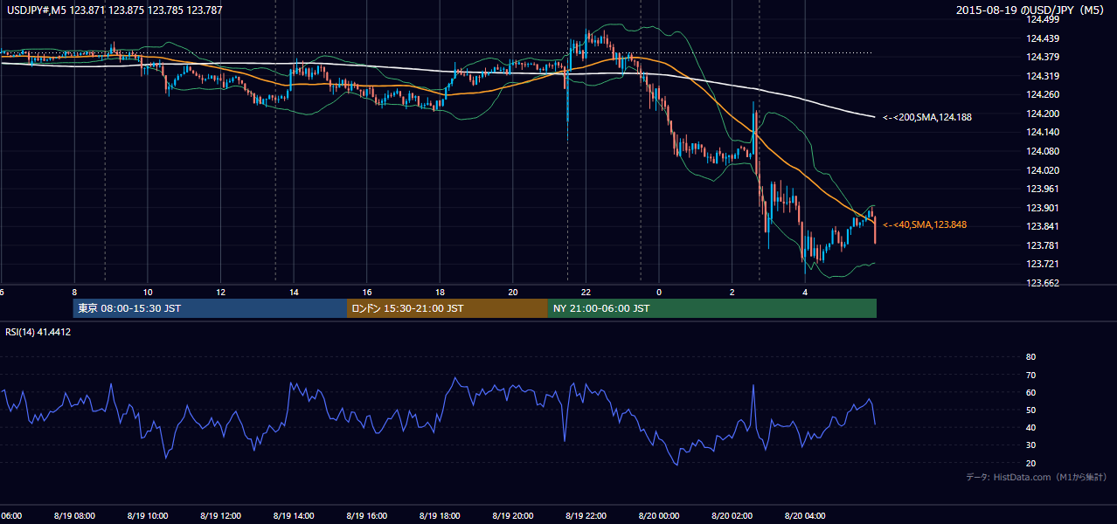The width and height of the screenshot is (1117, 524).
Task: Click RSI scale value 50
Action: pyautogui.click(x=1030, y=410)
